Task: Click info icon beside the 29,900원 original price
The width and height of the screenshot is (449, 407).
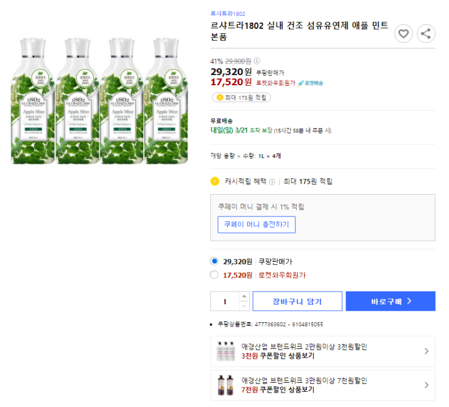Action: 257,61
